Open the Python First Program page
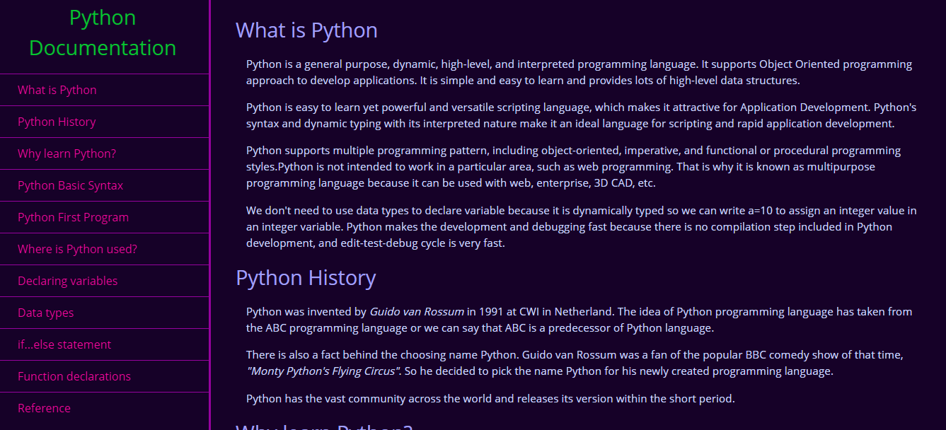This screenshot has height=430, width=946. [x=73, y=217]
